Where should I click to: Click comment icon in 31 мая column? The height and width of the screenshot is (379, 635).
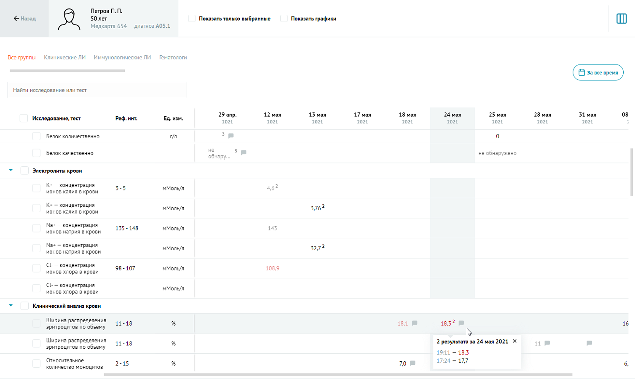(589, 343)
